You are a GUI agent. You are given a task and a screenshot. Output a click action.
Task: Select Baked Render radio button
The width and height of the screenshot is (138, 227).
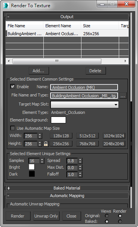(120, 221)
